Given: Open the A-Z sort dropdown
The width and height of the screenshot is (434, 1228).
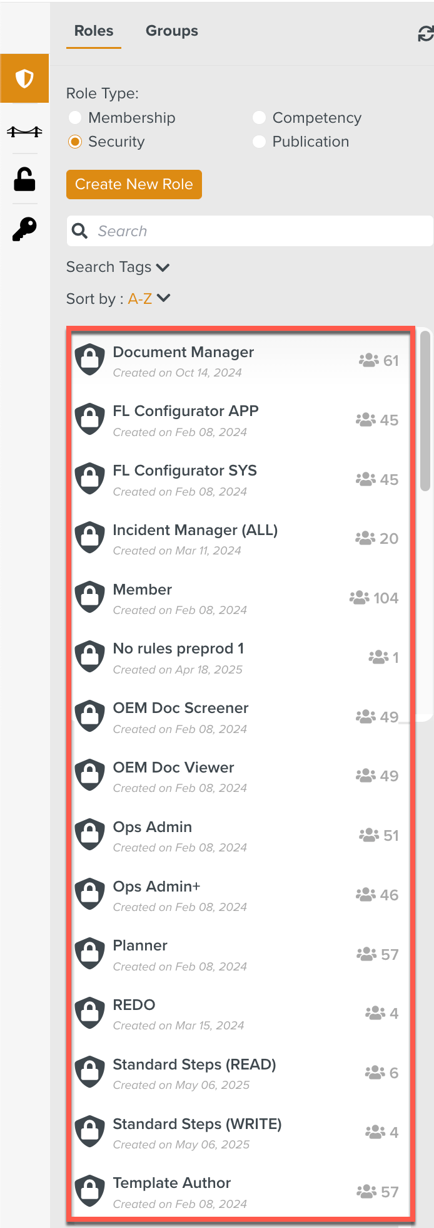Looking at the screenshot, I should (148, 299).
